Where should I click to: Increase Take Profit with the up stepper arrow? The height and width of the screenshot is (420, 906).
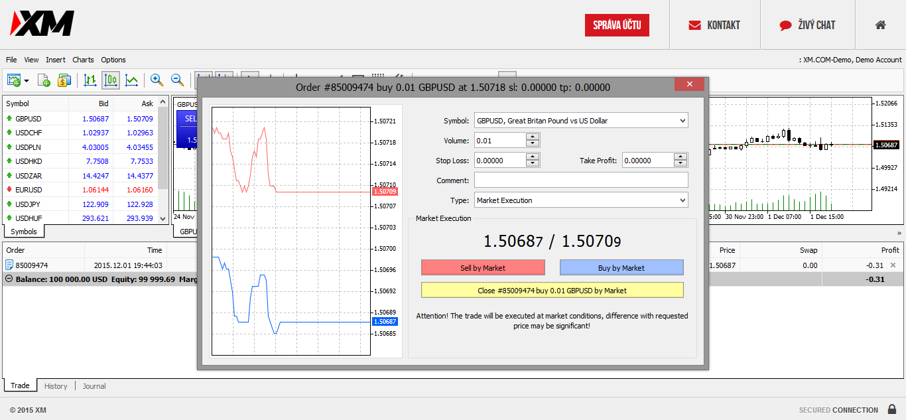(x=680, y=157)
